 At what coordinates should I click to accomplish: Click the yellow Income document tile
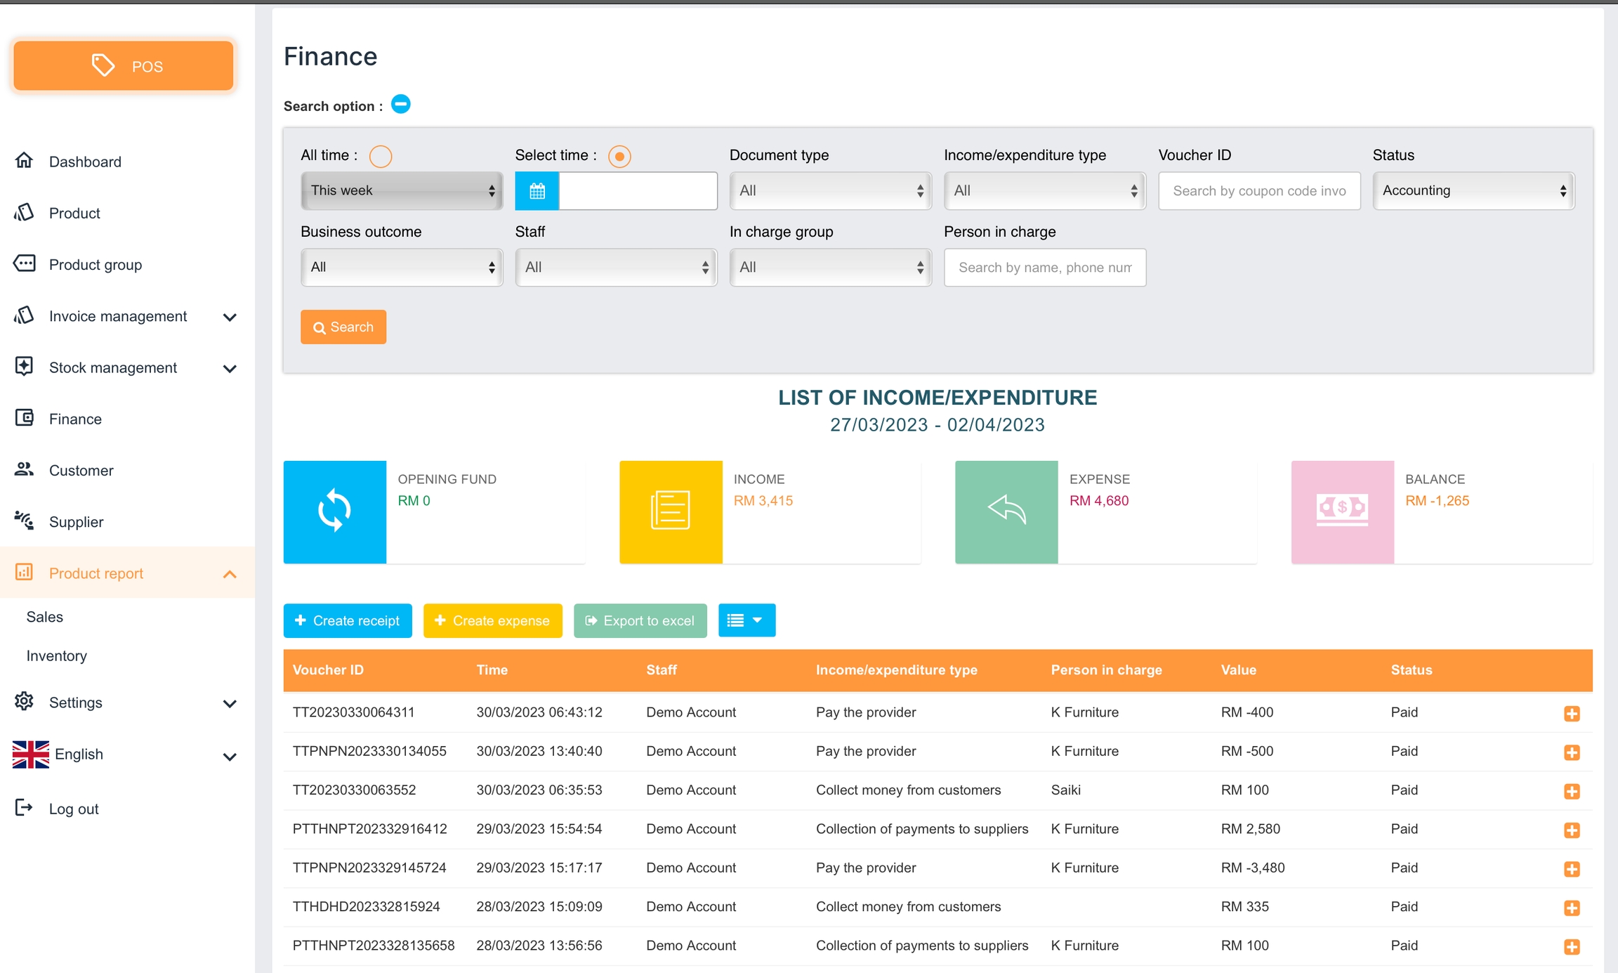pos(671,511)
